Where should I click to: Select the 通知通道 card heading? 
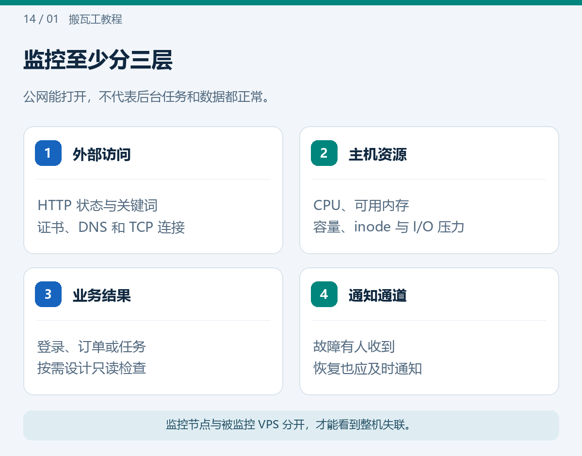tap(378, 295)
